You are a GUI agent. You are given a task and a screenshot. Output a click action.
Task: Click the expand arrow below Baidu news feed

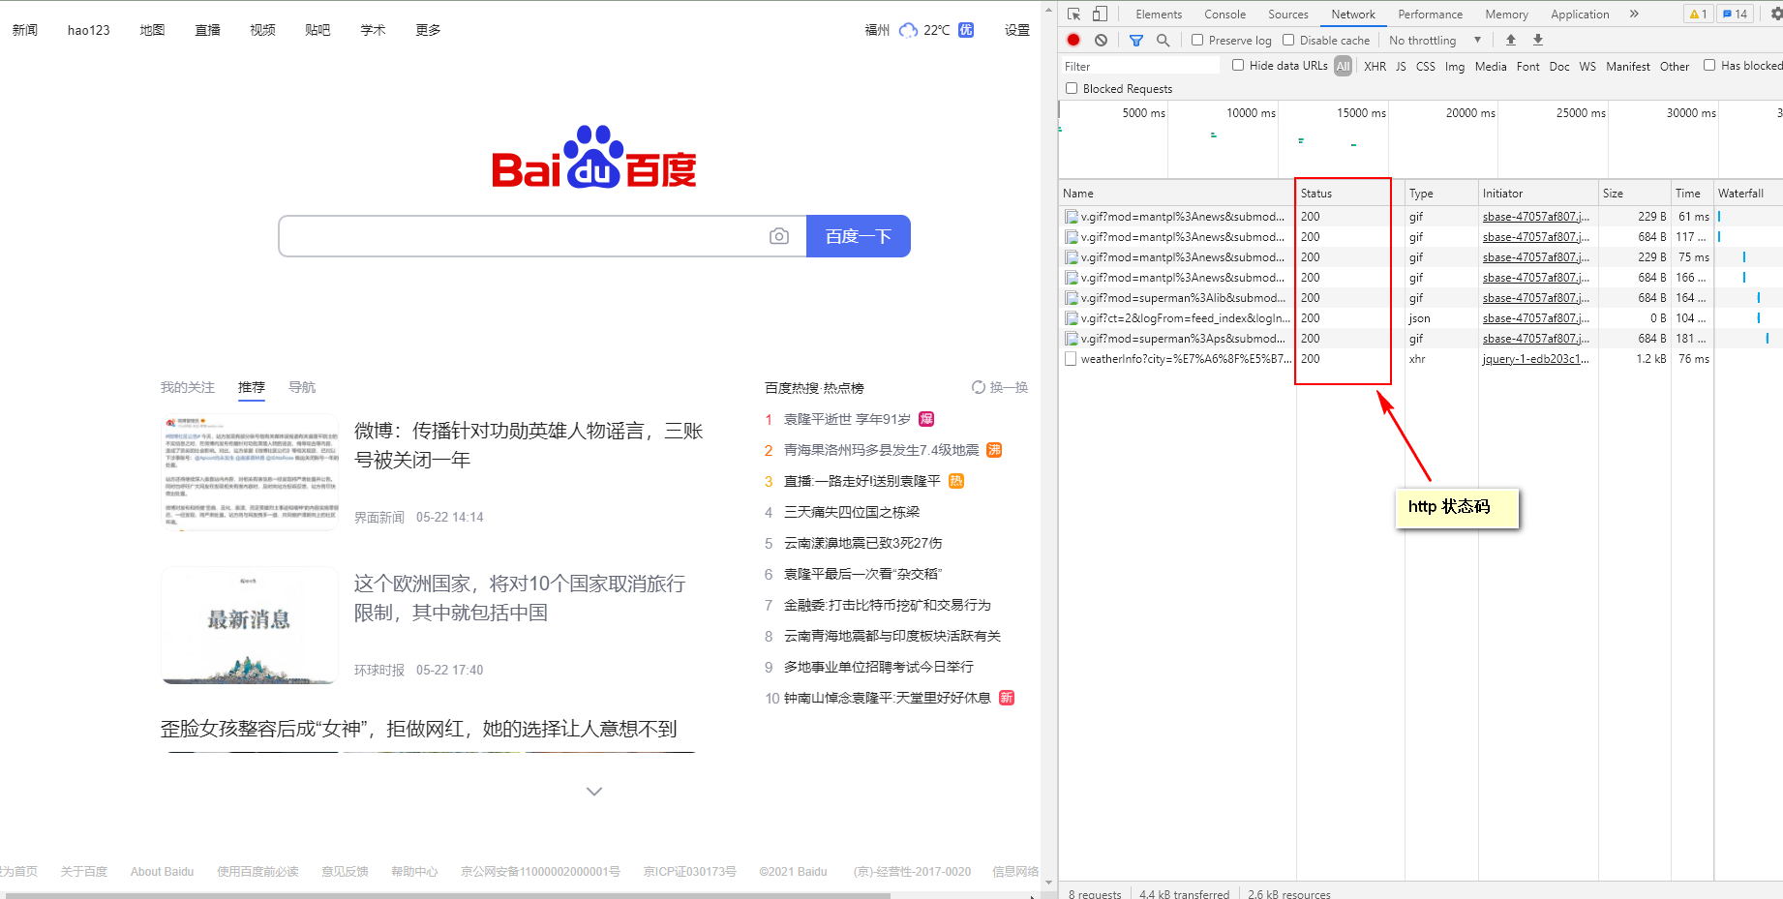click(x=593, y=791)
